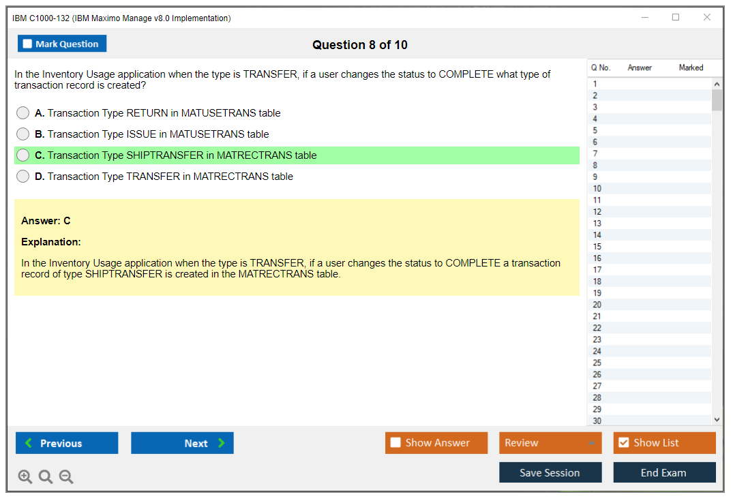Choose option B Transaction Type ISSUE
Viewport: 733px width, 501px height.
tap(23, 134)
